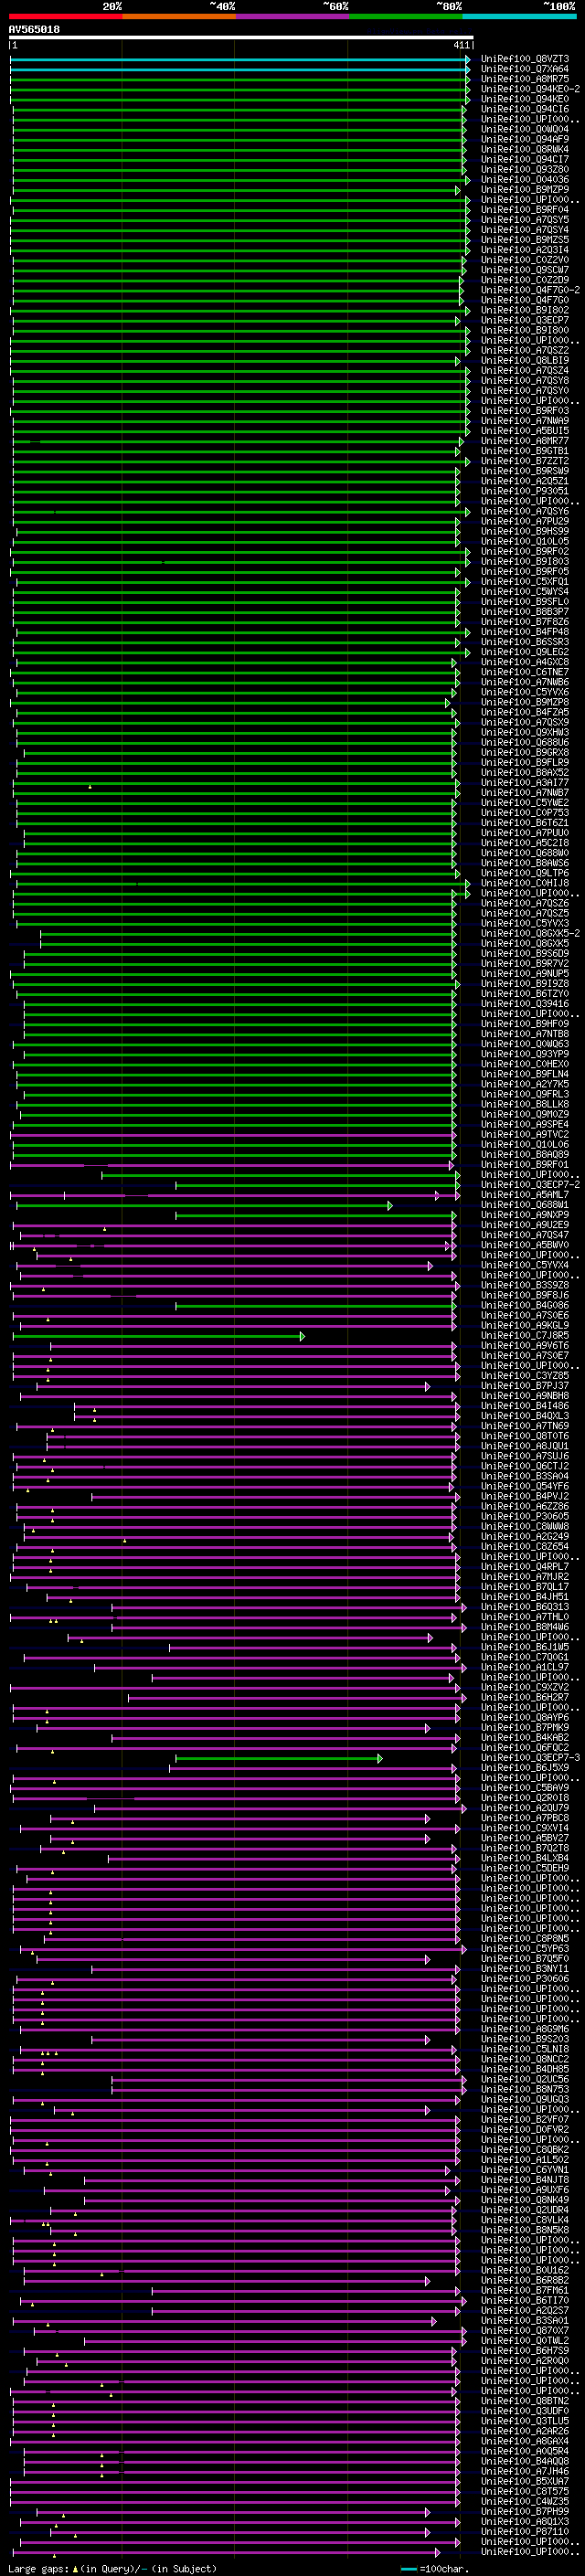Click label UniRef100_B3S9Z8

pos(524,1285)
